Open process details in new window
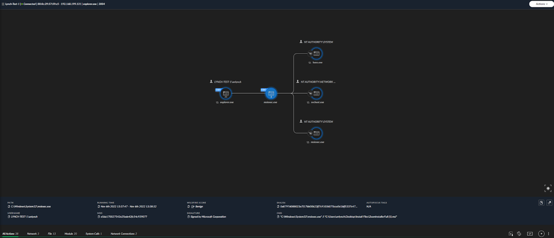The image size is (554, 238). (548, 204)
